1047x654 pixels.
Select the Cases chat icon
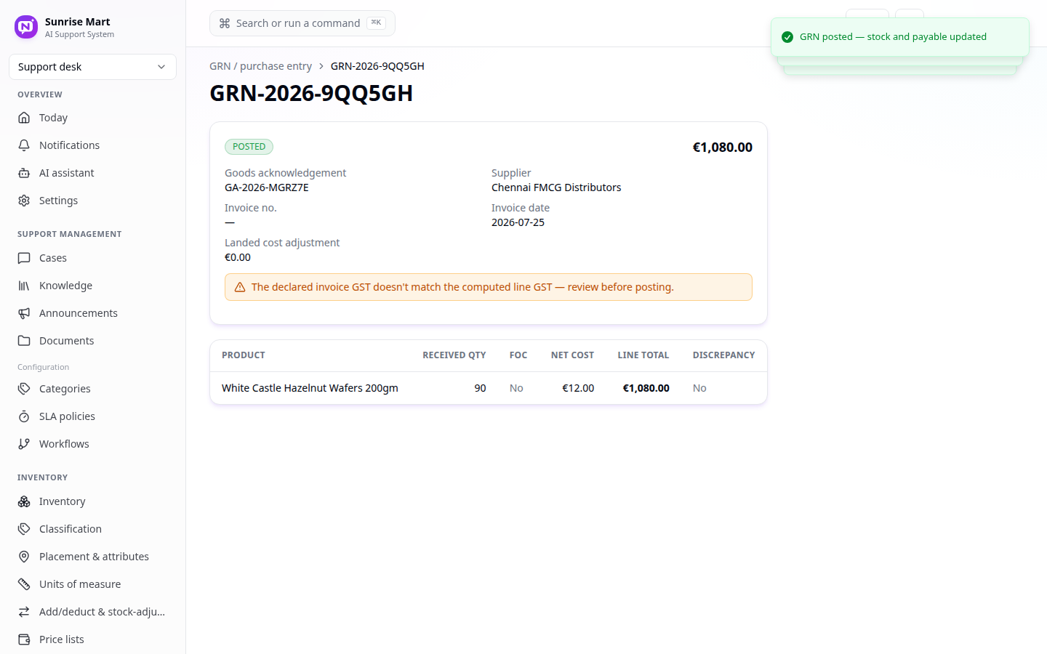coord(24,258)
